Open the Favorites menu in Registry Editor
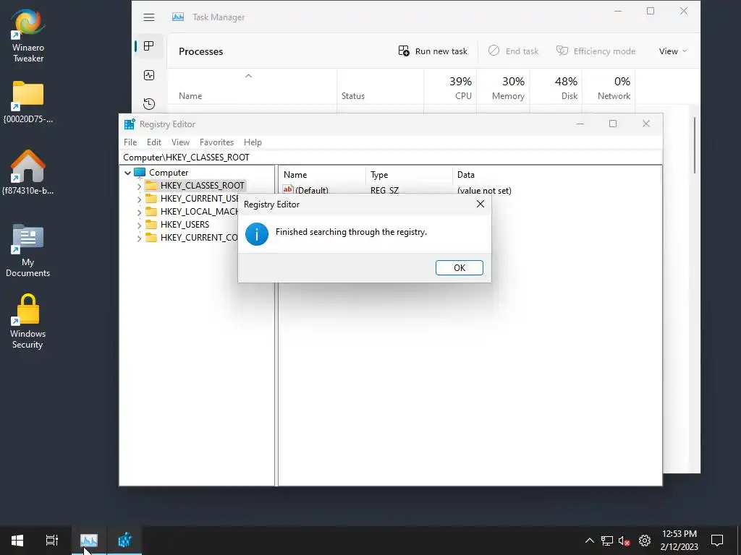 pyautogui.click(x=216, y=142)
